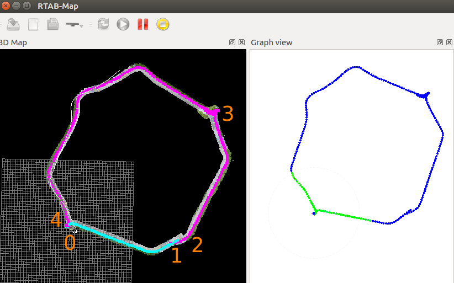This screenshot has width=454, height=283.
Task: Click the Graph view panel title
Action: pyautogui.click(x=272, y=42)
